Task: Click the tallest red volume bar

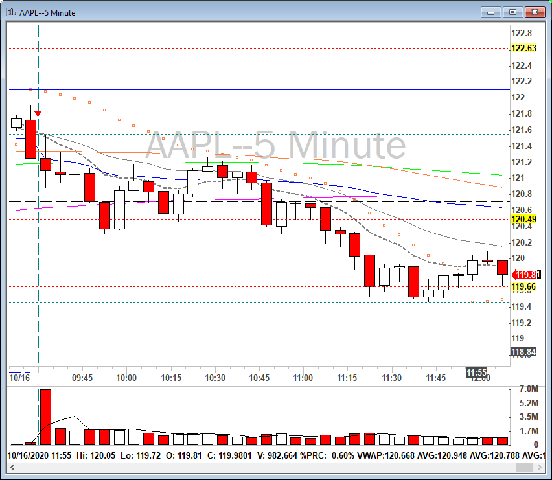Action: tap(46, 417)
